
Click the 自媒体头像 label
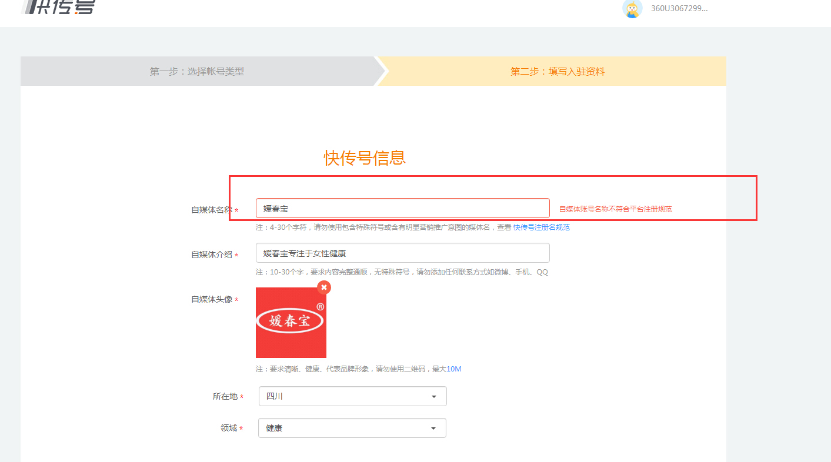click(x=212, y=300)
